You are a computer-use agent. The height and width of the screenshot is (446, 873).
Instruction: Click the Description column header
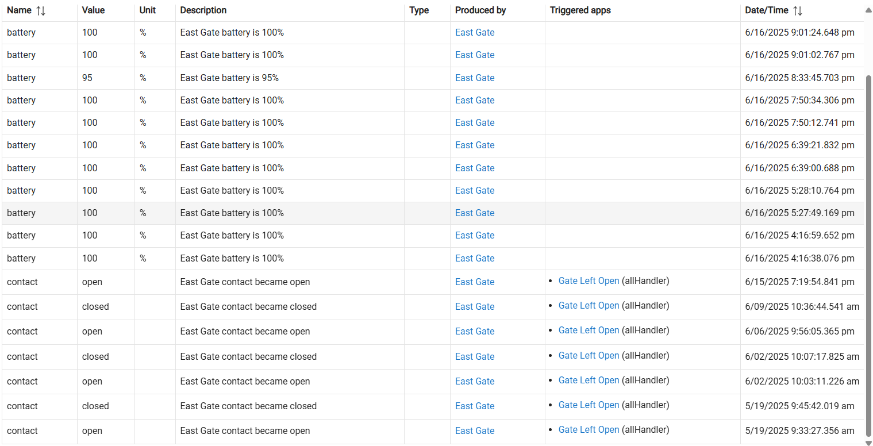point(203,10)
